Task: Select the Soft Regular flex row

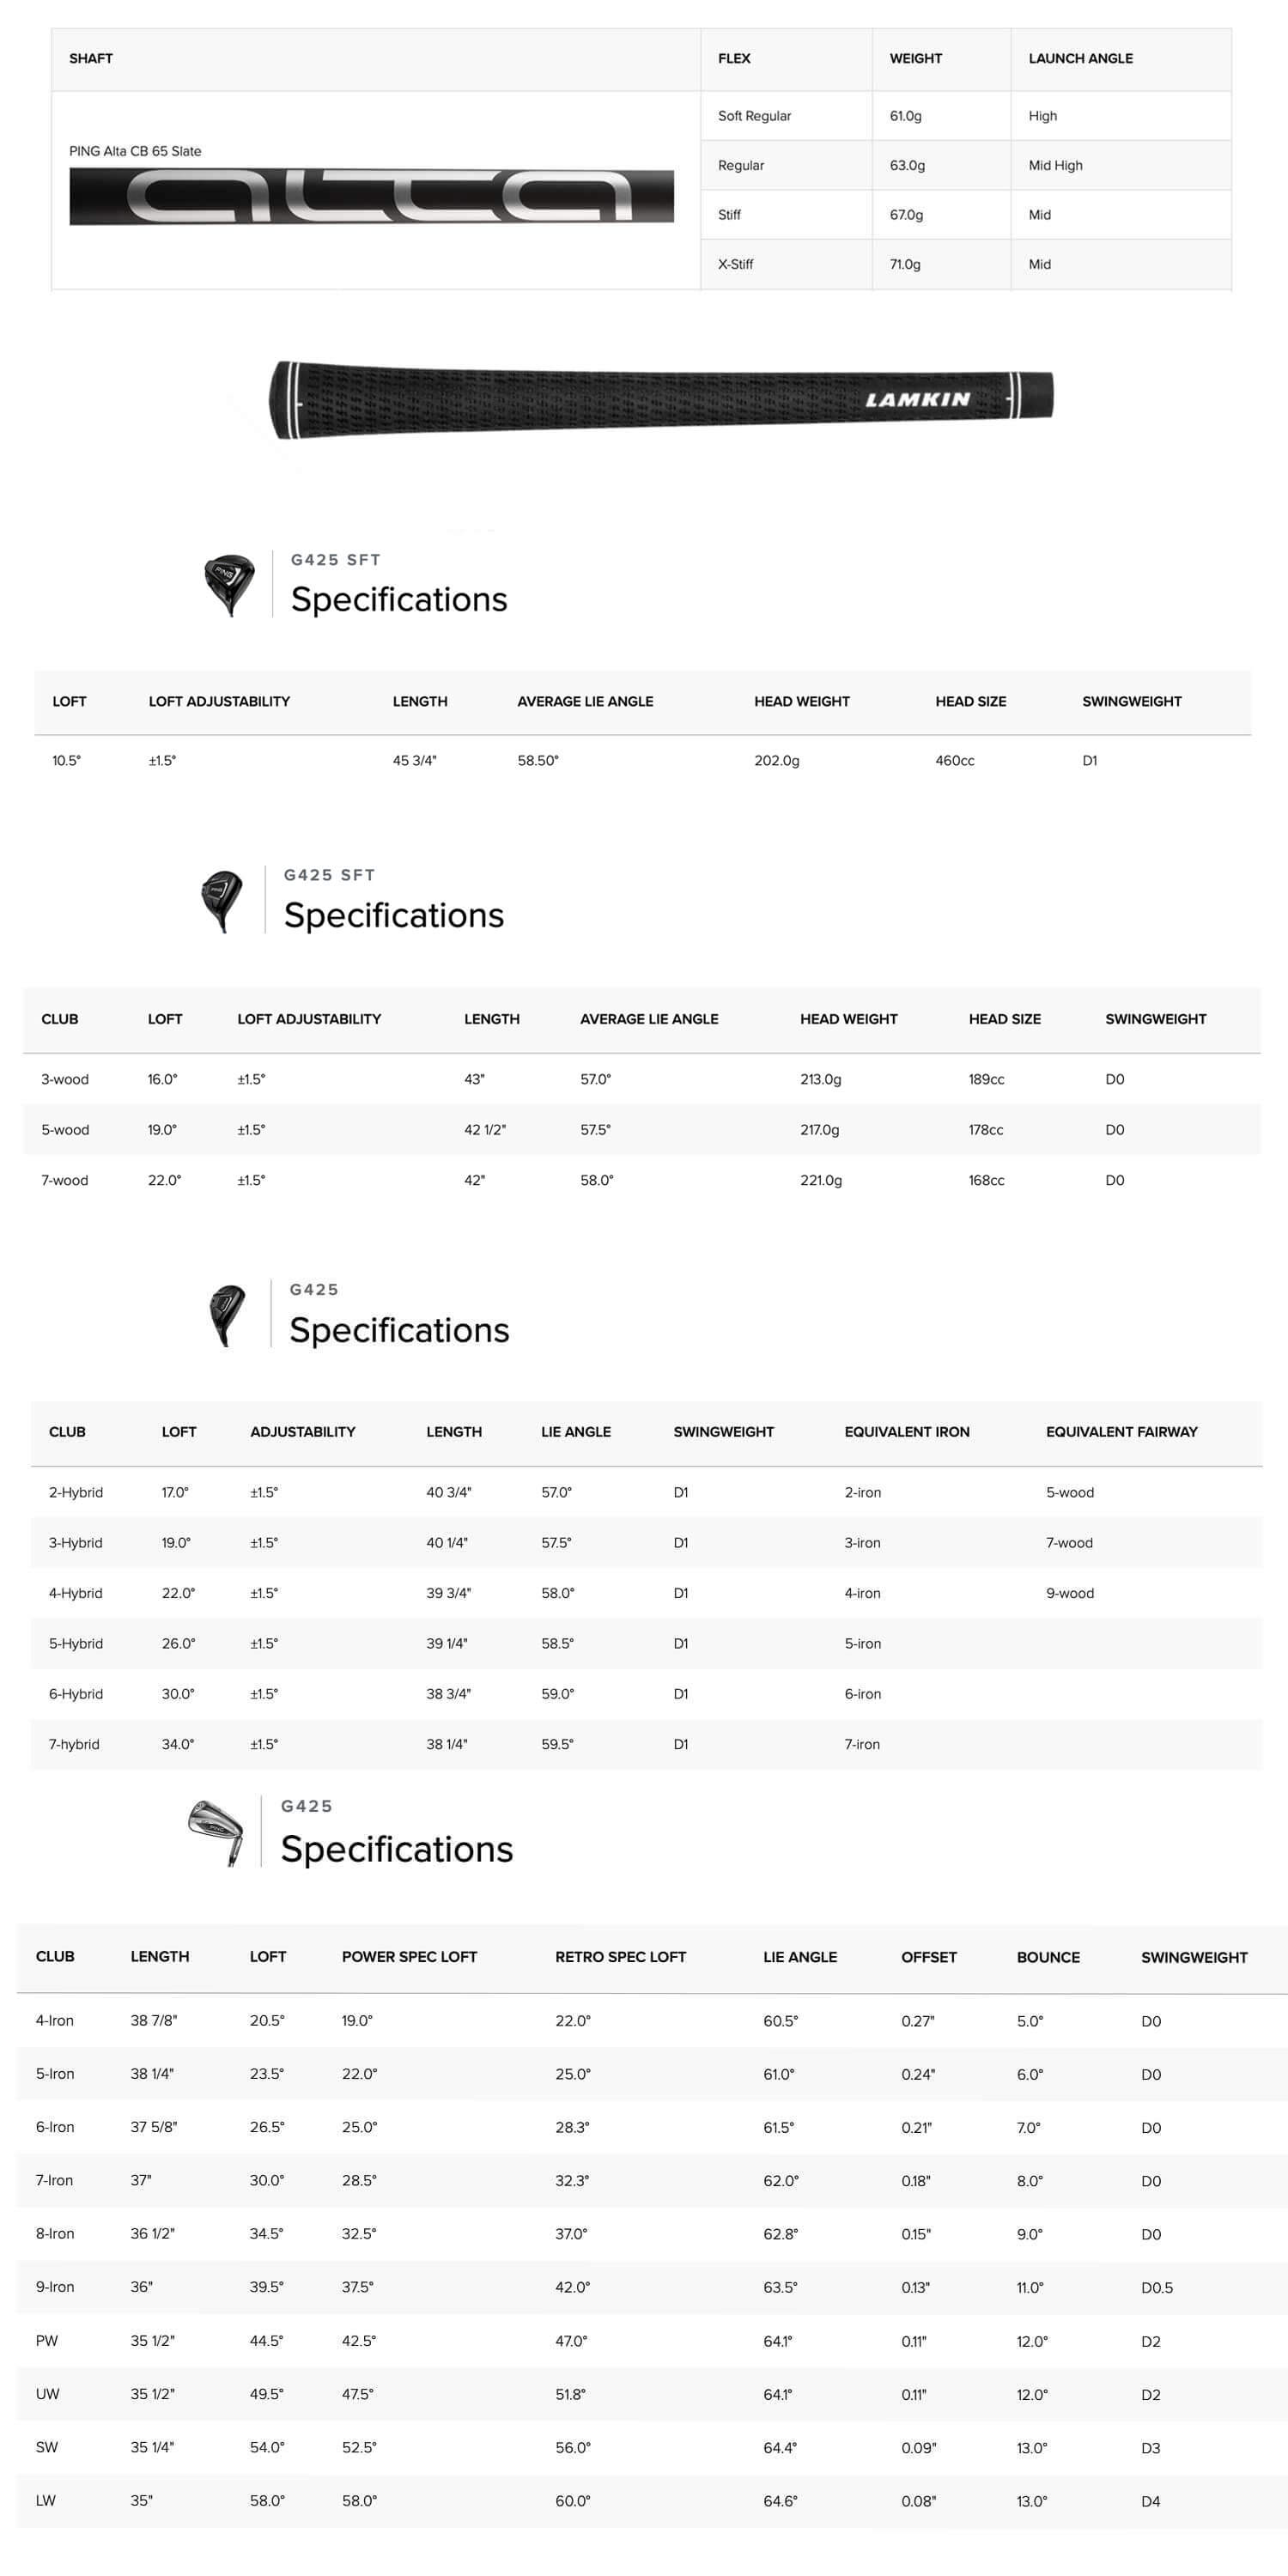Action: pos(965,116)
